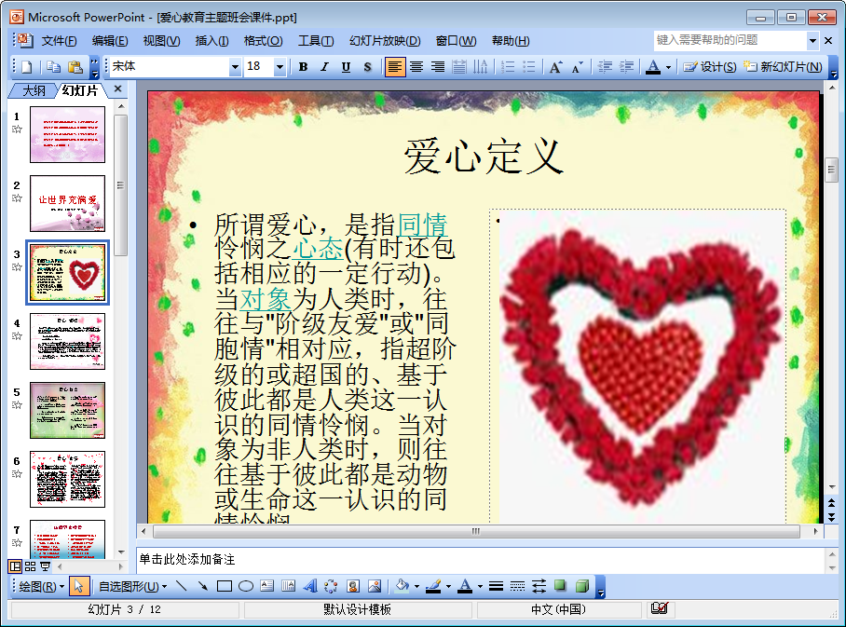Open fill color dropdown arrow
846x627 pixels.
pyautogui.click(x=416, y=587)
